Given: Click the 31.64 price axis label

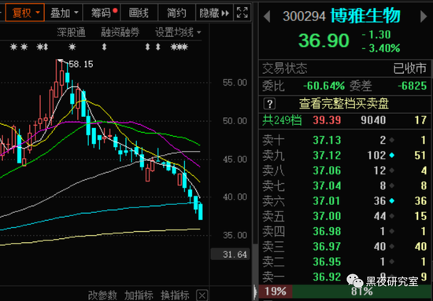Looking at the screenshot, I should [231, 255].
